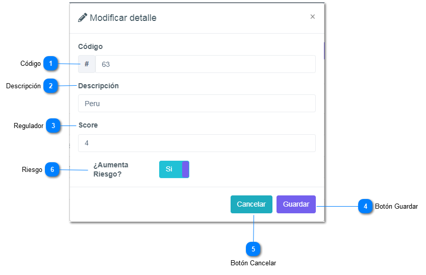Click the Score field label

coord(88,125)
